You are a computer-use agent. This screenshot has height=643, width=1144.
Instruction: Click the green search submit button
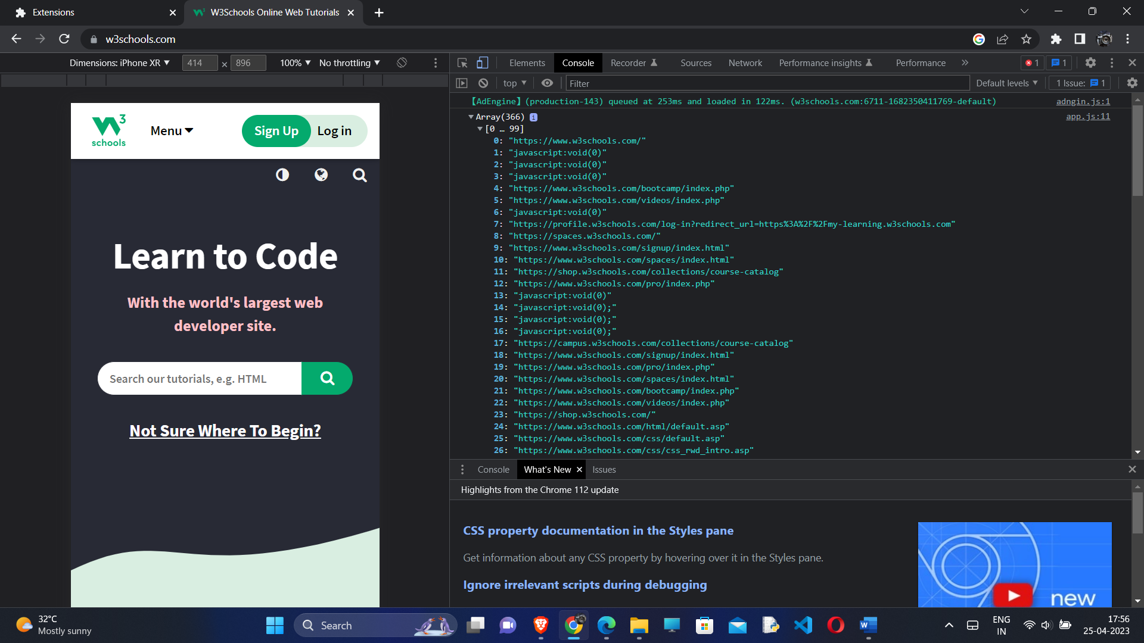[x=327, y=379]
